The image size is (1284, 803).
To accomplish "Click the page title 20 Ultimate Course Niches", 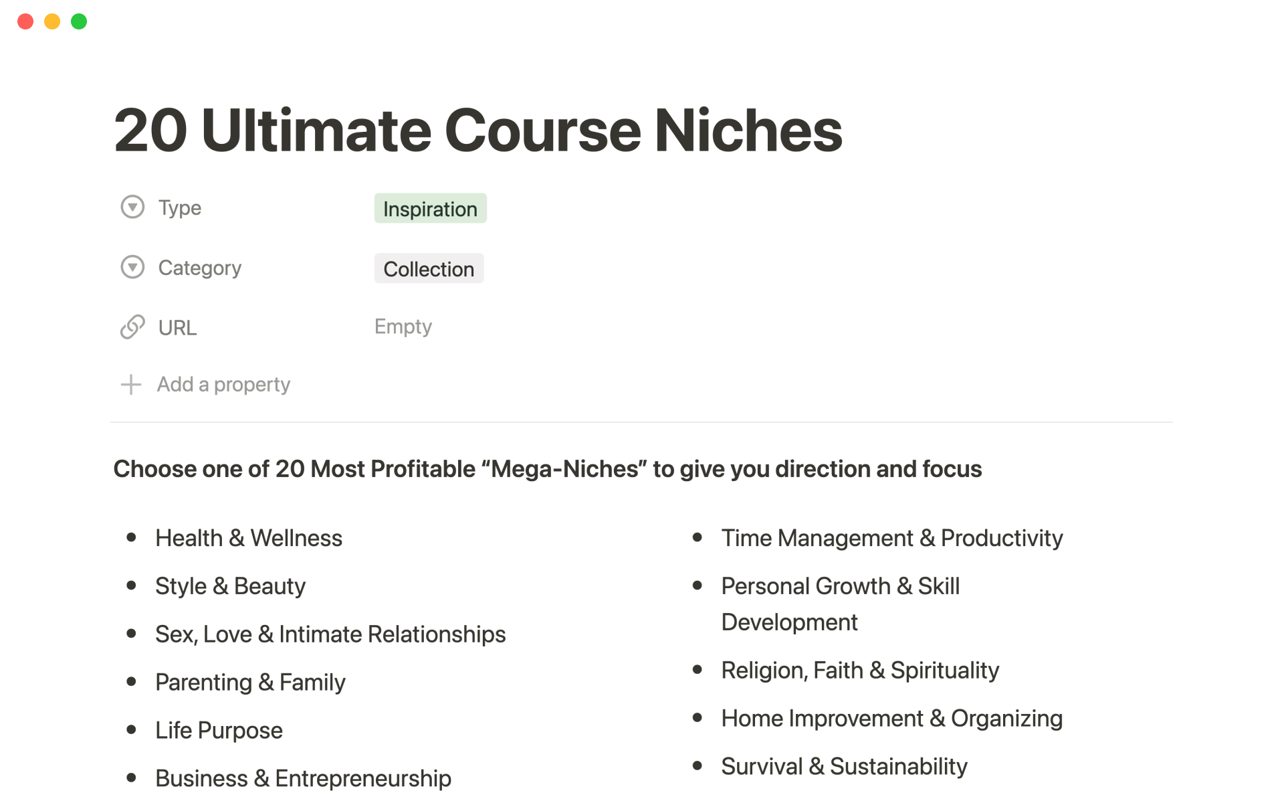I will click(477, 130).
